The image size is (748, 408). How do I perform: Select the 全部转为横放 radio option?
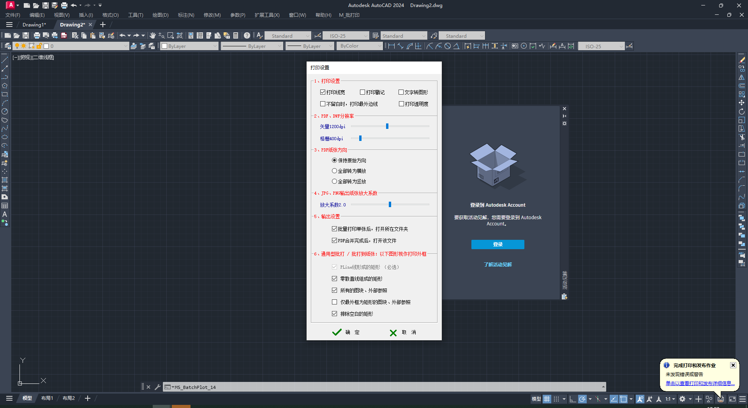click(334, 171)
